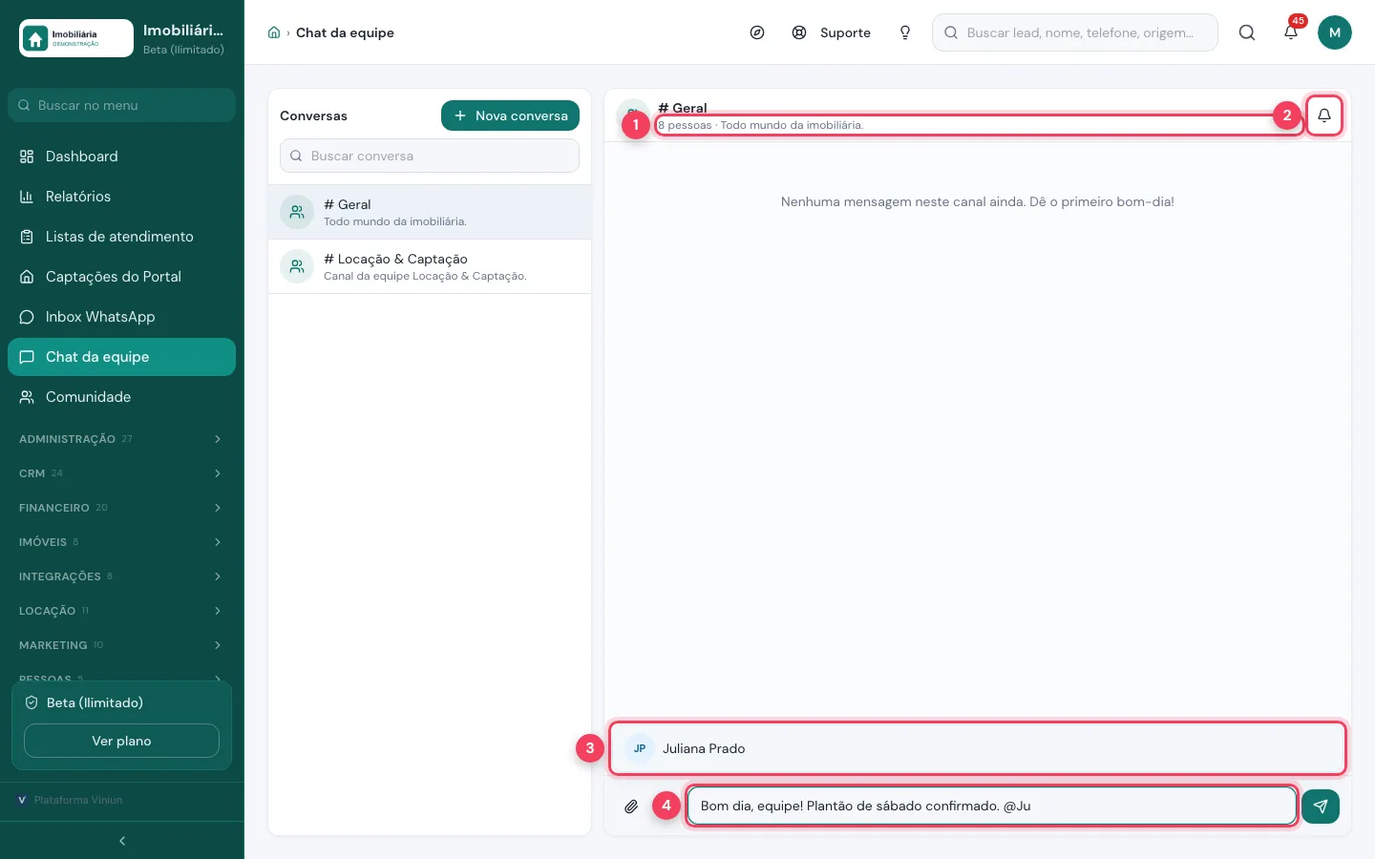The height and width of the screenshot is (859, 1375).
Task: Start a Nova conversa
Action: click(510, 115)
